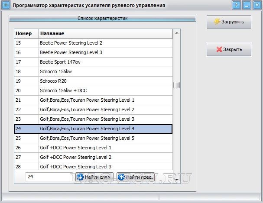
Task: Click the up arrow icon on Найти пред.
Action: (121, 177)
